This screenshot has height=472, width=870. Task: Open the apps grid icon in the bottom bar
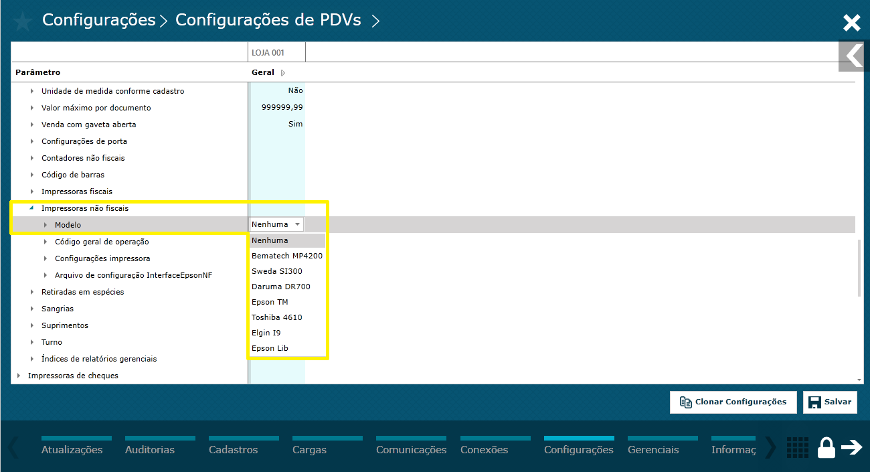pyautogui.click(x=797, y=447)
